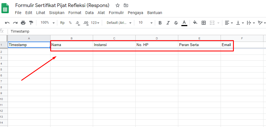
Task: Select column C header
Action: click(114, 38)
